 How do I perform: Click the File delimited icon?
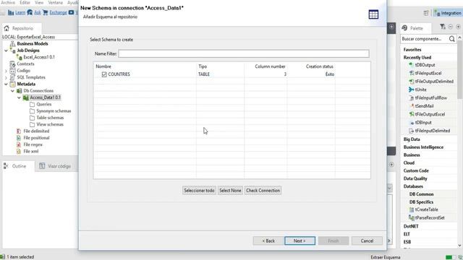19,131
